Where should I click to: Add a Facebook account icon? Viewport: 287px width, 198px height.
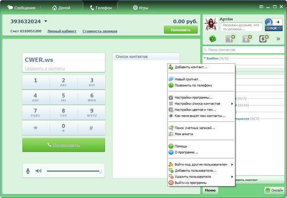coord(230,39)
